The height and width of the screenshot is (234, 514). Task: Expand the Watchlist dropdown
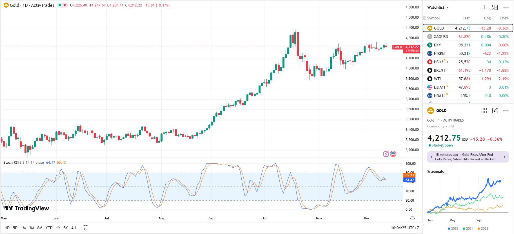pyautogui.click(x=438, y=7)
